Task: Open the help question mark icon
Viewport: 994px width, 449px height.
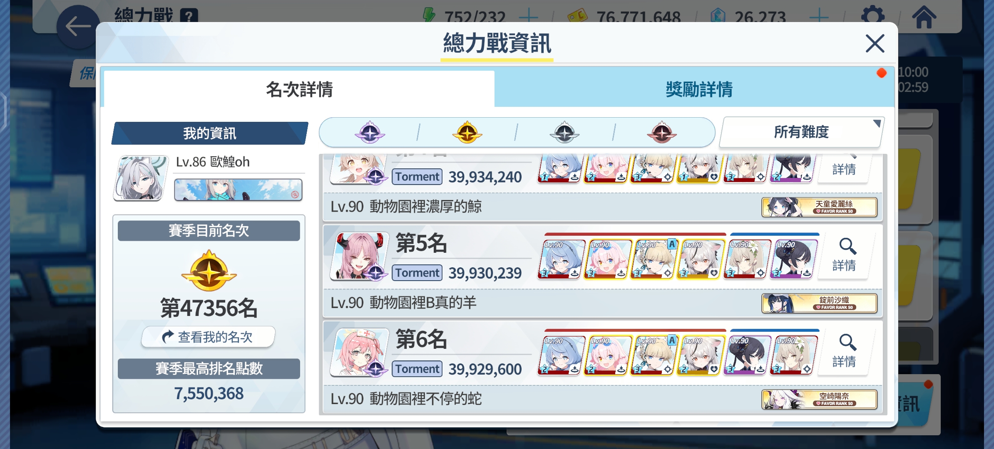Action: tap(189, 17)
